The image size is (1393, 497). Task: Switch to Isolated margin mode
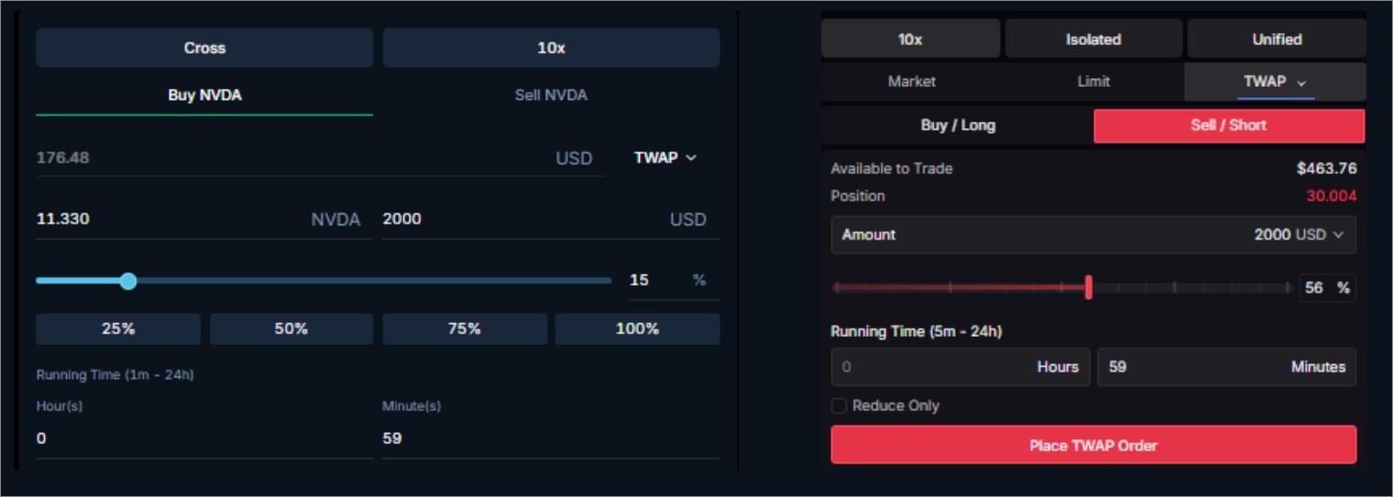pos(1092,39)
